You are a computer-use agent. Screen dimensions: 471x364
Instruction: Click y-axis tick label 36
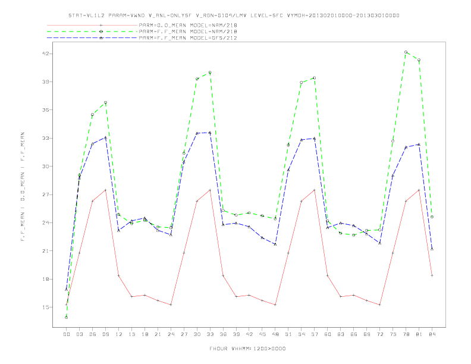pos(46,110)
